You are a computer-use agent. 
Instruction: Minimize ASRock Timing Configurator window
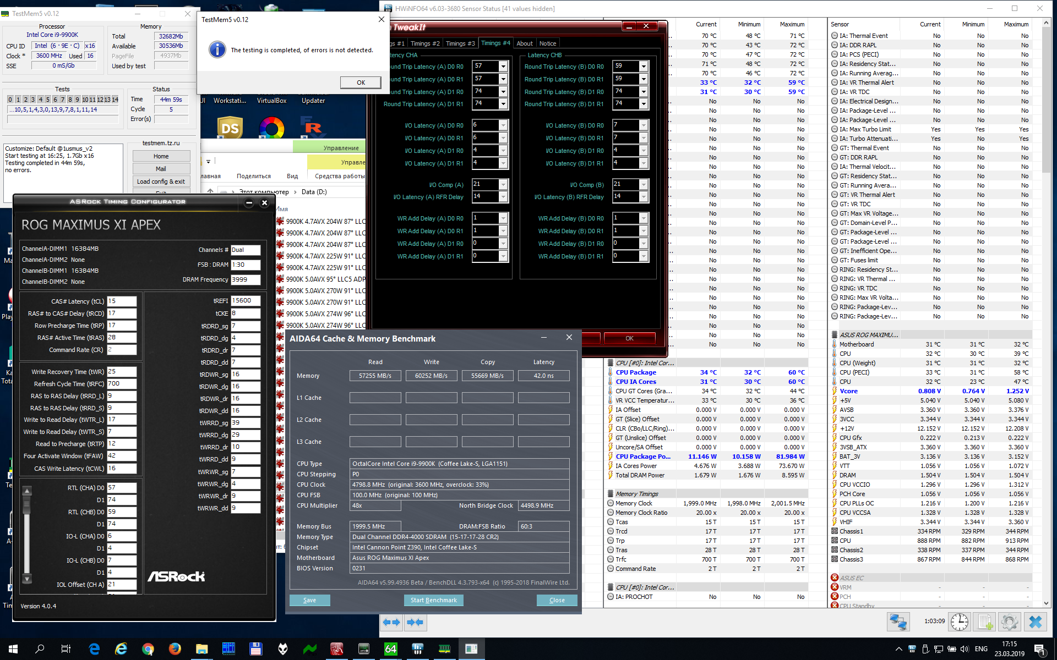(x=249, y=203)
